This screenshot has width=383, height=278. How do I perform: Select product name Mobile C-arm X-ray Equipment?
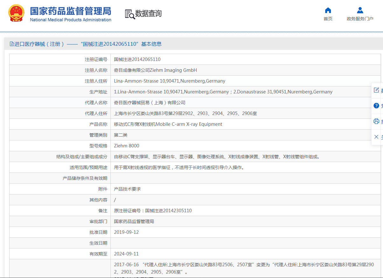(x=168, y=124)
